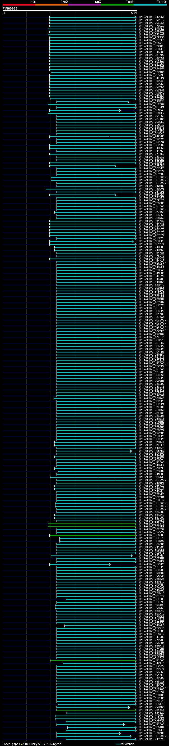Click the cyan ~100% identity legend bar

click(150, 5)
